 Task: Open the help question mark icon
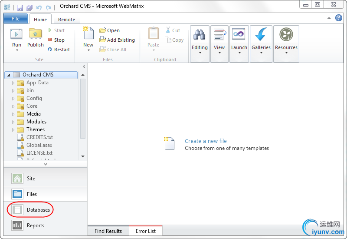339,18
